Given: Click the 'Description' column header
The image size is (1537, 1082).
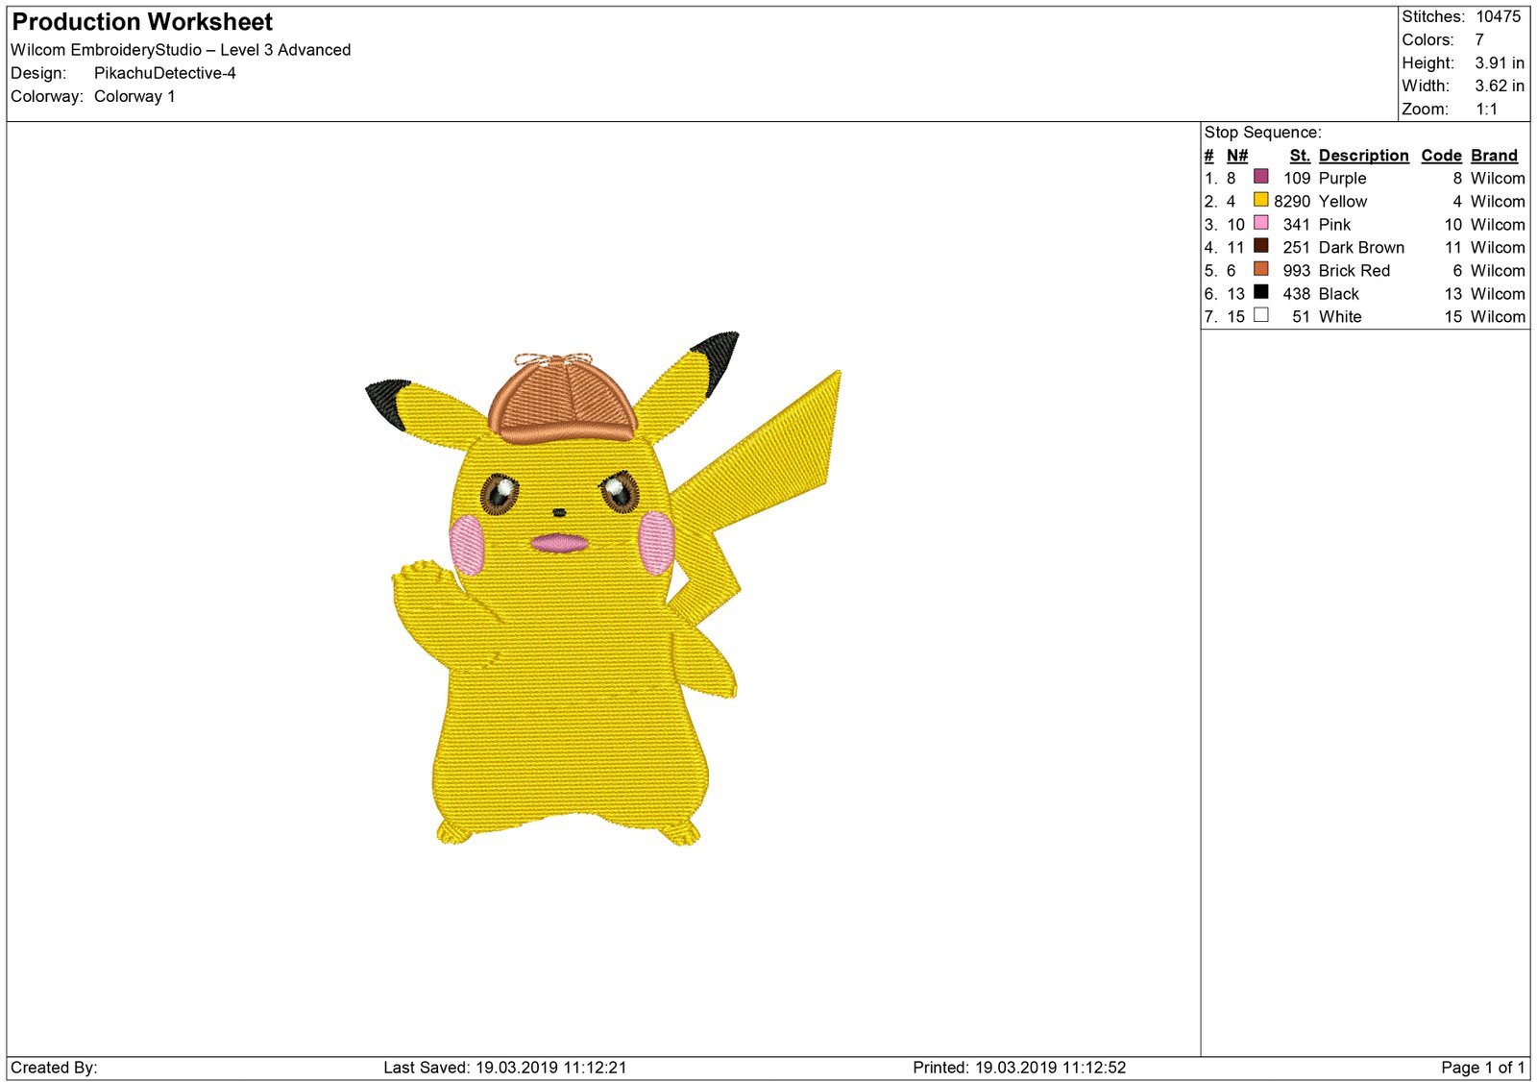Looking at the screenshot, I should coord(1364,156).
